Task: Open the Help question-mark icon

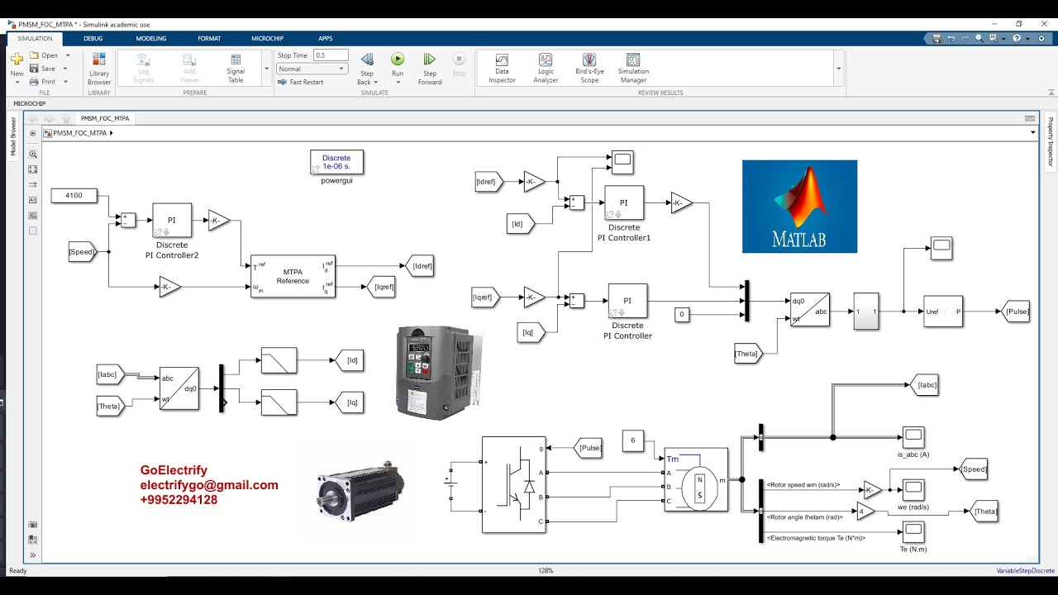Action: [1017, 38]
